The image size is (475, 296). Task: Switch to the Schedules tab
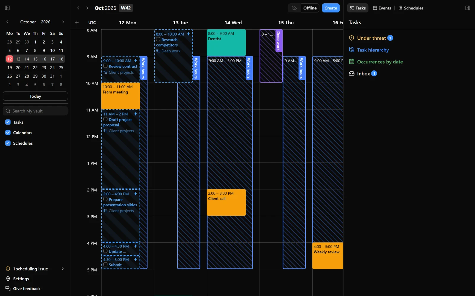[411, 8]
